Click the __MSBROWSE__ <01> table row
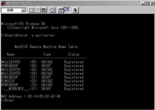Image resolution: width=155 pixels, height=110 pixels. click(x=42, y=89)
